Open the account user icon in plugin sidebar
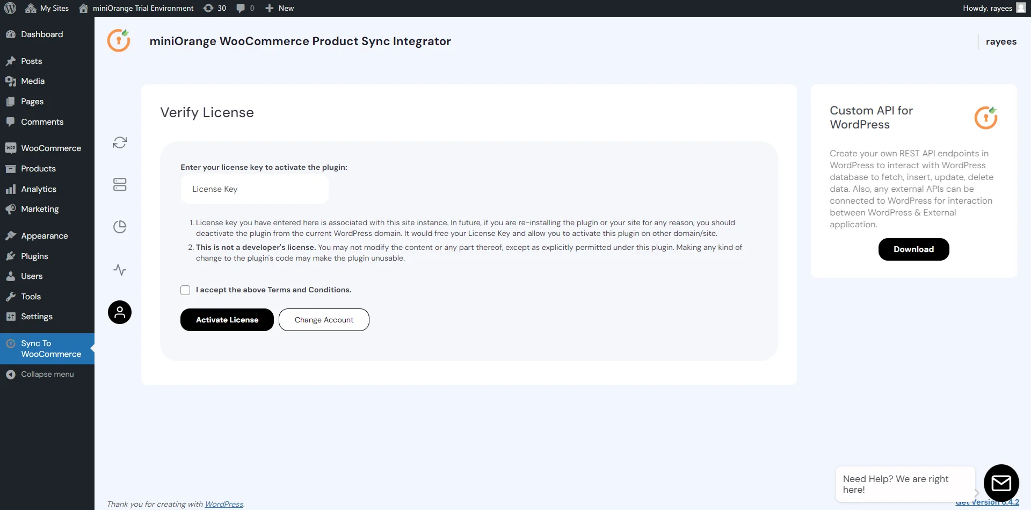The width and height of the screenshot is (1031, 510). [x=120, y=312]
